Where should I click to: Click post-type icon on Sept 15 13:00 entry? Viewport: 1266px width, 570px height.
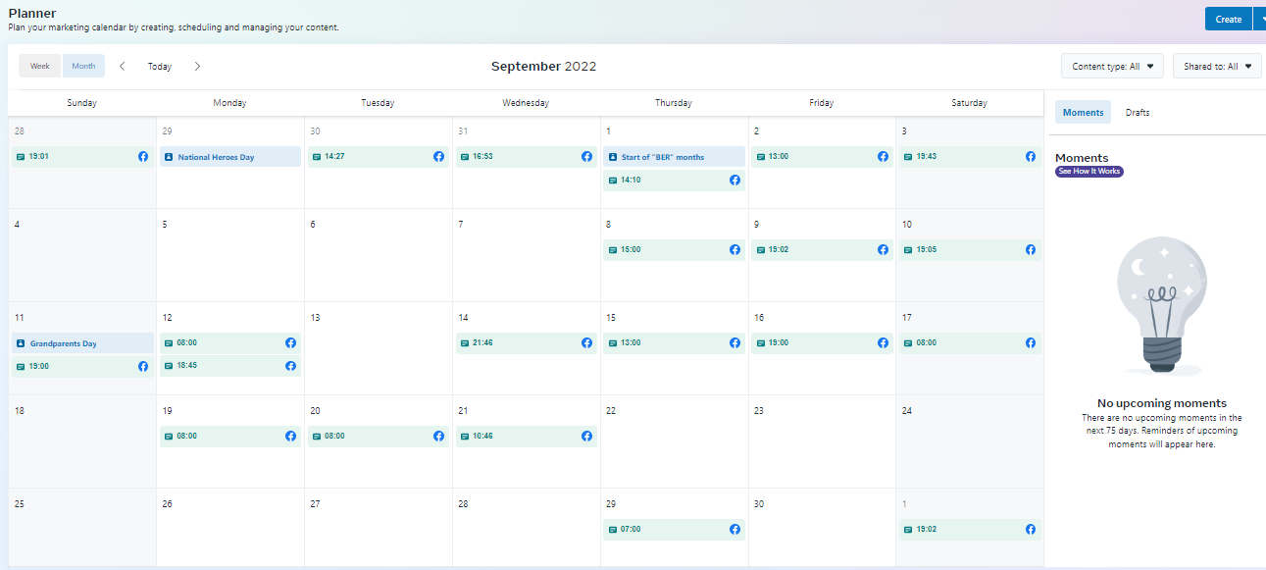click(x=613, y=343)
